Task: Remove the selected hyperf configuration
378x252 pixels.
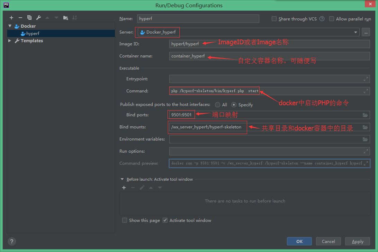Action: (20, 18)
